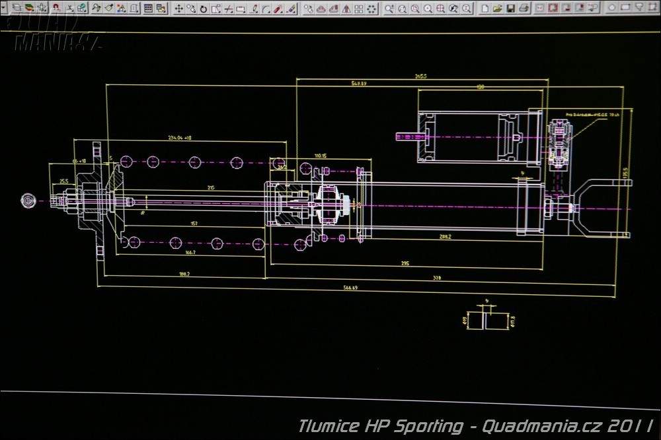Select the Explode dynamite tool
661x440 pixels.
point(279,9)
